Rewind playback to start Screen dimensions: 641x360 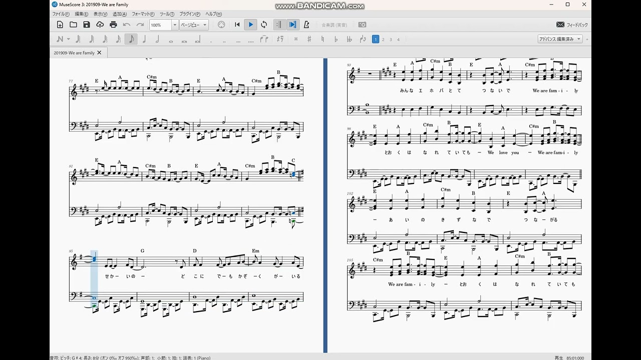[237, 24]
